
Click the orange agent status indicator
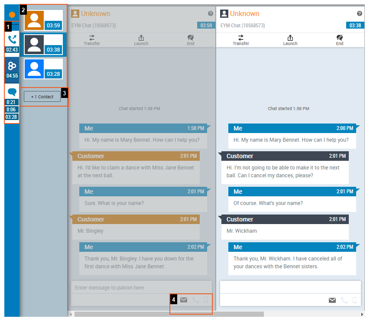click(12, 15)
